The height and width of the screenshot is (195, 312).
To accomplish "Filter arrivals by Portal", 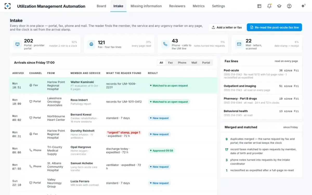I will coord(206,63).
